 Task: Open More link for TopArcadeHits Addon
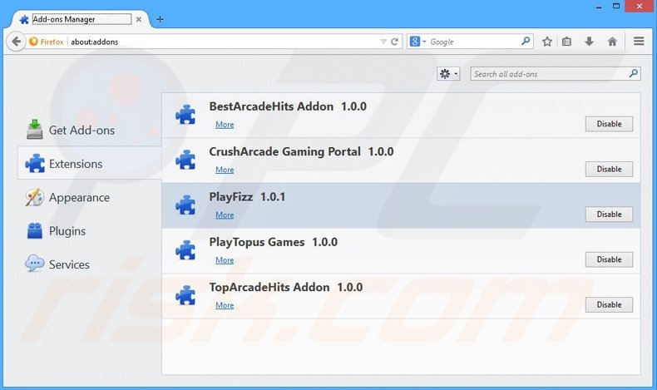pyautogui.click(x=225, y=305)
